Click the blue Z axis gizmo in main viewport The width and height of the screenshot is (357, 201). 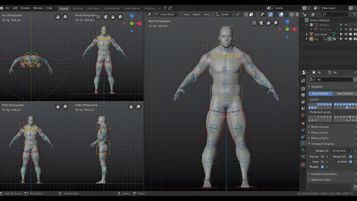pyautogui.click(x=287, y=21)
